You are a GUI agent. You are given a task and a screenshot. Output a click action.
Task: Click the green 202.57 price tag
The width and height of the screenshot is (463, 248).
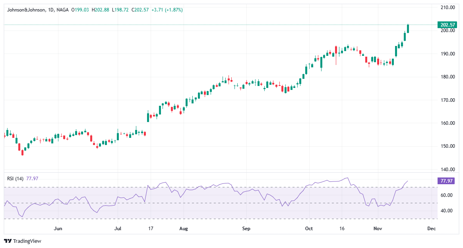coord(447,25)
